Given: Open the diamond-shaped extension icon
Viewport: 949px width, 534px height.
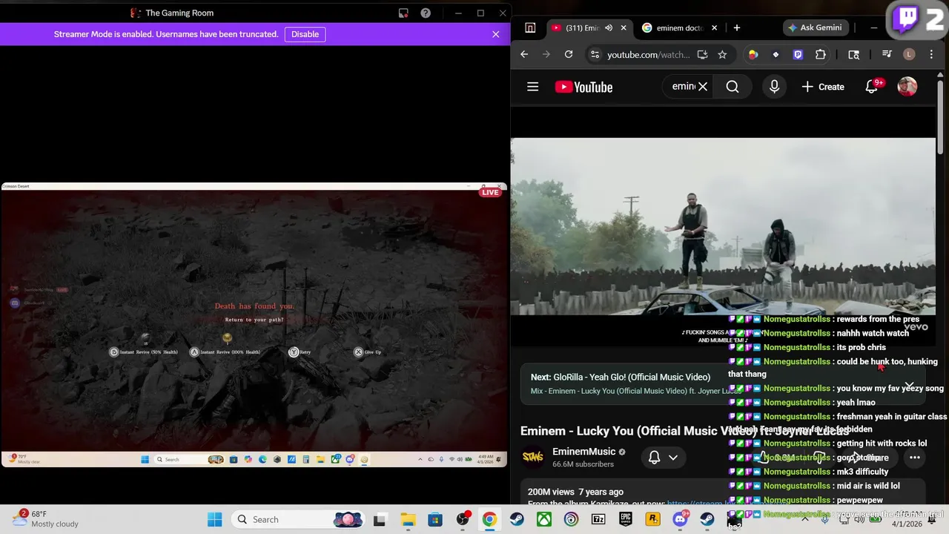Looking at the screenshot, I should (x=776, y=54).
